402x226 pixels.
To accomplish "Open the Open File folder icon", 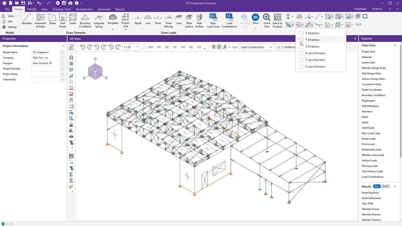I will 17,3.
